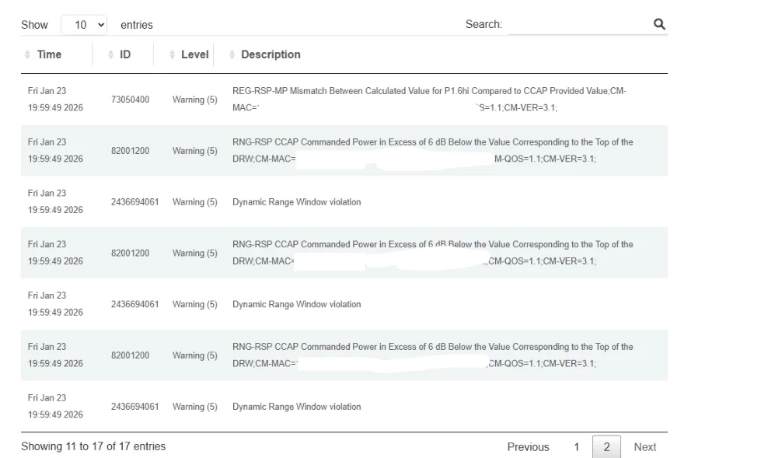Select the first Dynamic Range Window violation entry
The width and height of the screenshot is (768, 458).
[296, 202]
